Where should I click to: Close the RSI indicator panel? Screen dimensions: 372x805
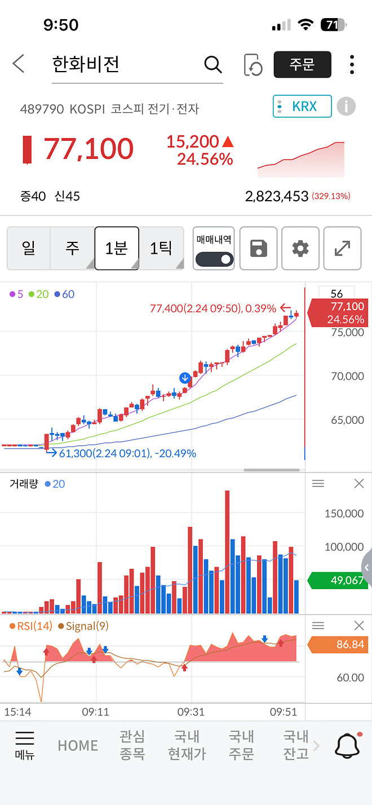(359, 625)
